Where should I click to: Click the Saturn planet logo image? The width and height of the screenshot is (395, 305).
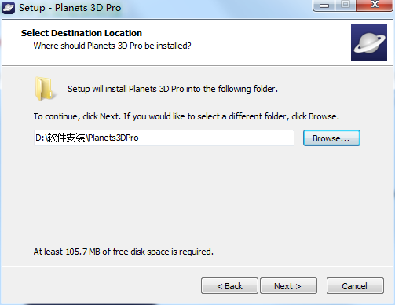click(x=369, y=42)
